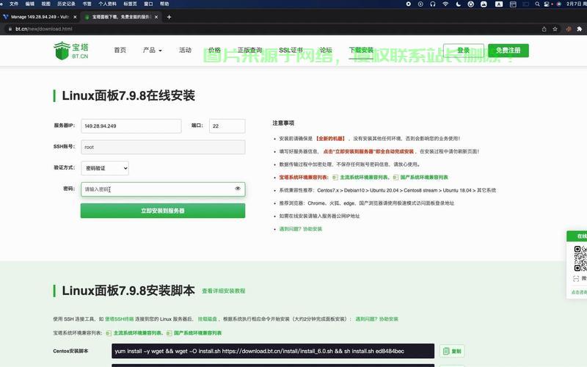Click the 宝塔 BT.CN logo
The width and height of the screenshot is (587, 367).
pos(71,51)
